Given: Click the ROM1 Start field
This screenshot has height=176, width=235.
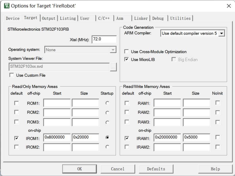Looking at the screenshot, I should click(57, 103).
